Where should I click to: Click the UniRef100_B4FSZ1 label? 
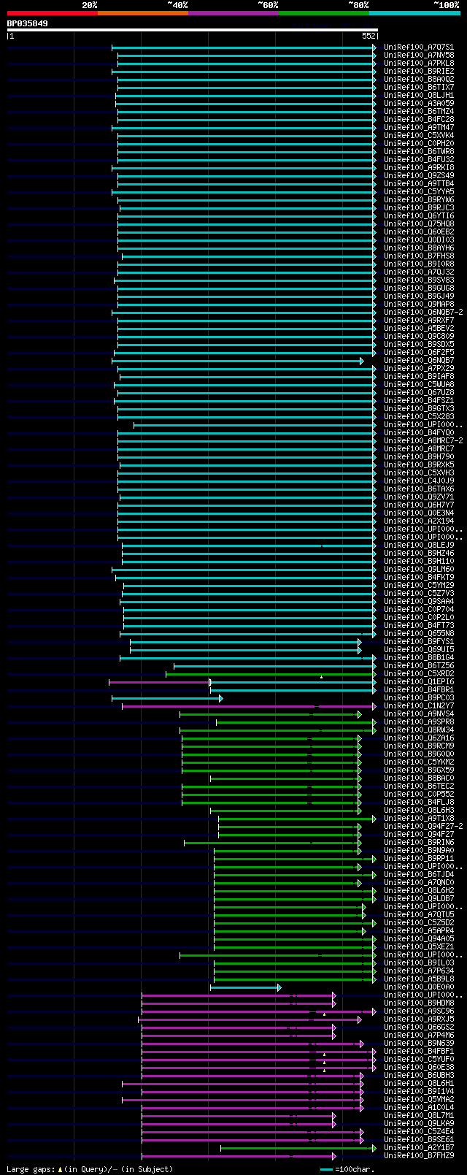419,401
